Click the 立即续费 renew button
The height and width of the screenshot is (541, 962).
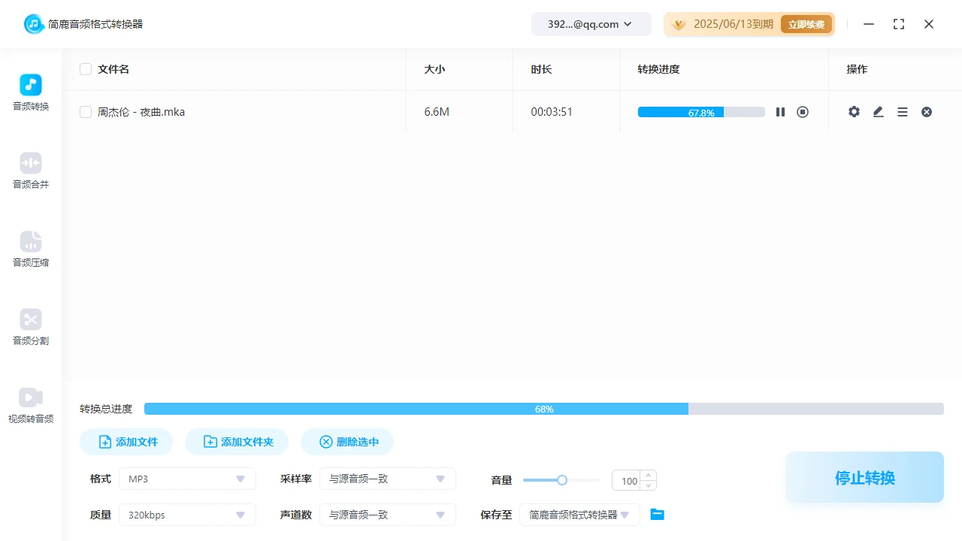[806, 24]
